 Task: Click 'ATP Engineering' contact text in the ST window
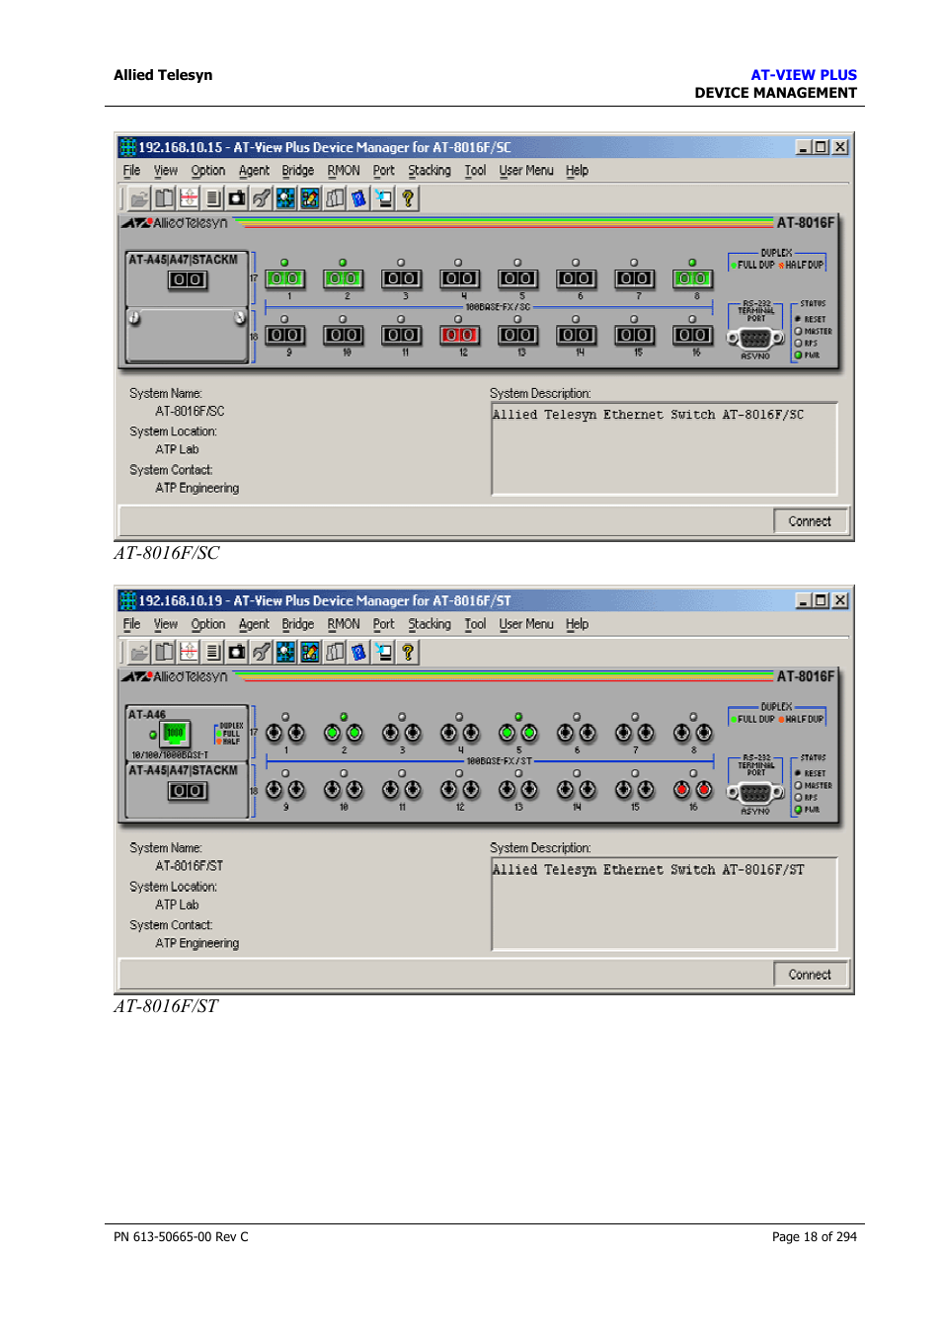196,943
